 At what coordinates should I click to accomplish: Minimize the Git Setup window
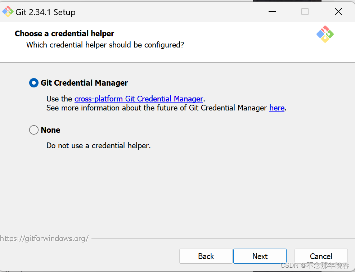pos(272,12)
